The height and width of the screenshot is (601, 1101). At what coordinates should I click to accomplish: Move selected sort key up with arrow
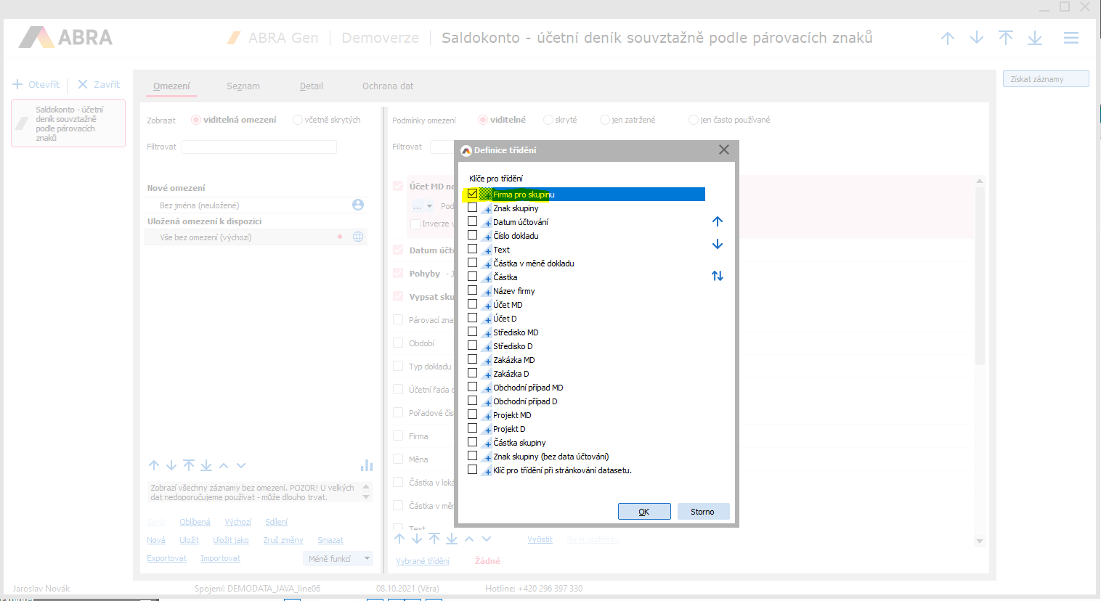[x=717, y=221]
